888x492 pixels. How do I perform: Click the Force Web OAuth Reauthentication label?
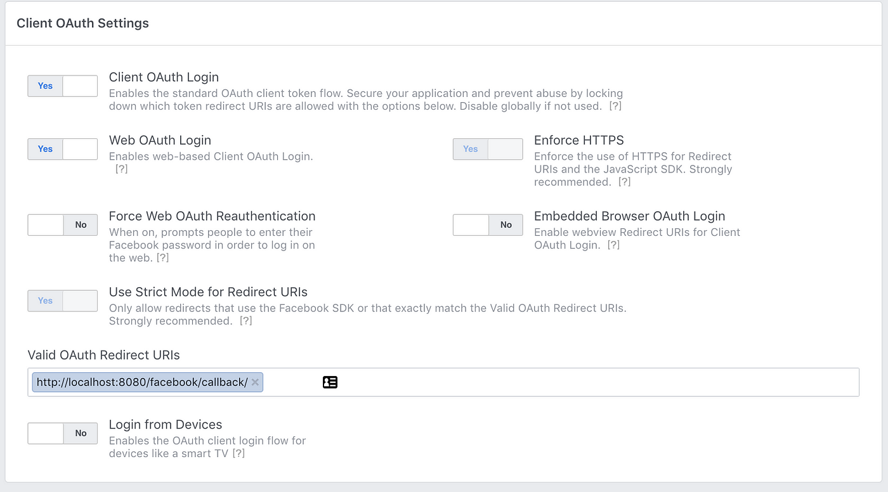point(212,216)
